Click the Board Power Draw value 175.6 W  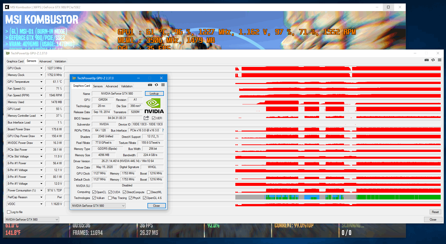point(55,129)
